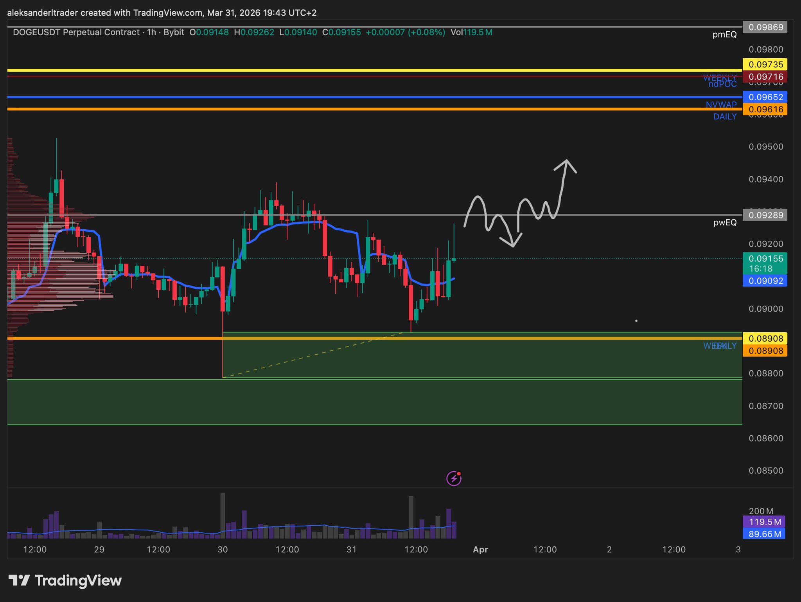Click the gray 0.09289 pwEQ price tag
The width and height of the screenshot is (801, 602).
(765, 215)
